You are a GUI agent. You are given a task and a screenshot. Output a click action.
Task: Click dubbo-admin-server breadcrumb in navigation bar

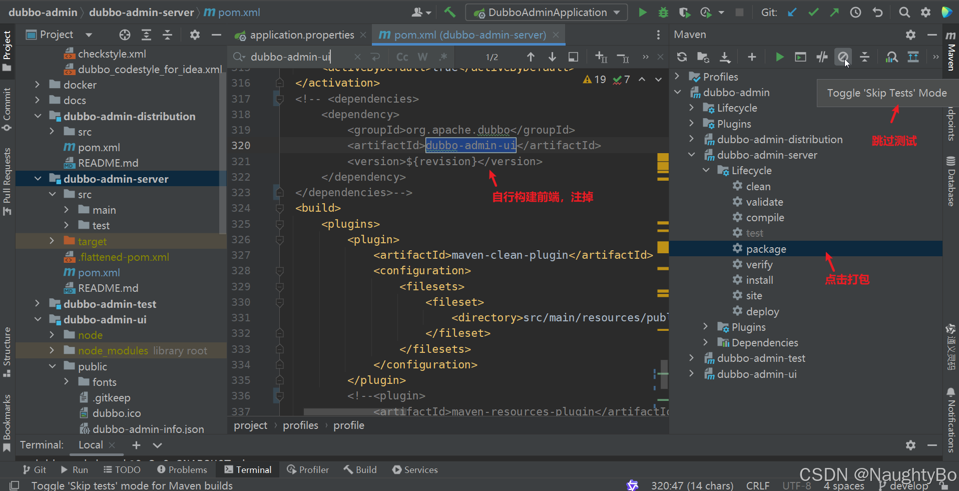(x=141, y=12)
